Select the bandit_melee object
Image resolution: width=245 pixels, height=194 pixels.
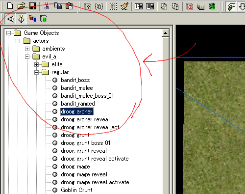(77, 88)
